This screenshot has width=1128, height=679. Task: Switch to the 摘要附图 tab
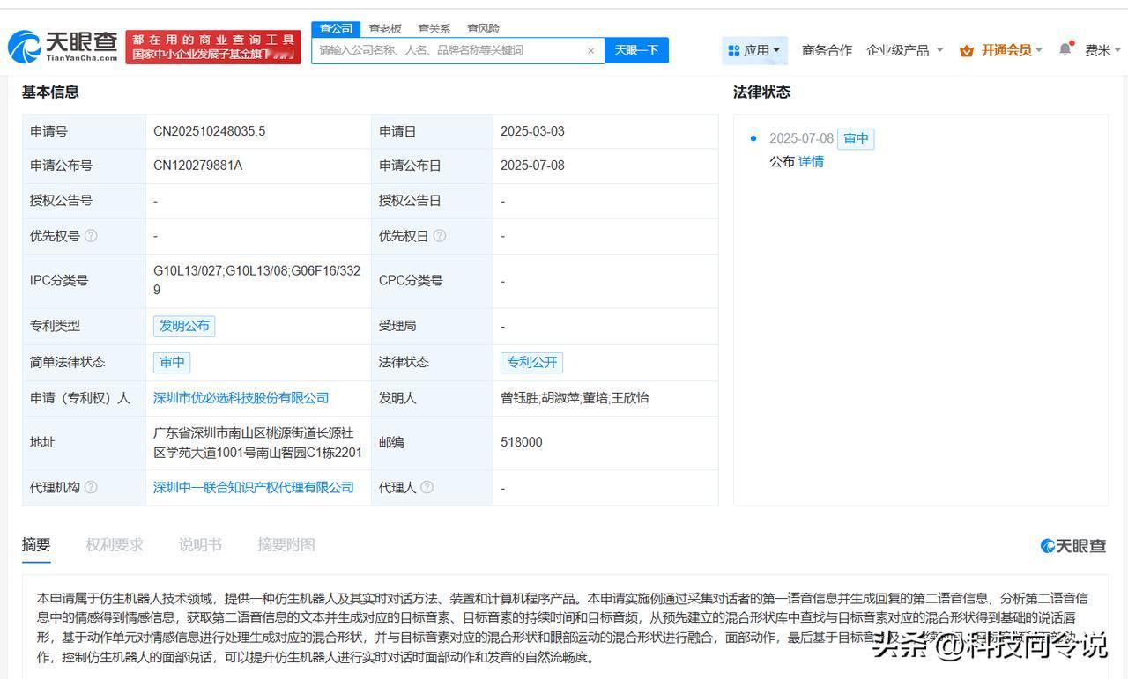pos(286,544)
